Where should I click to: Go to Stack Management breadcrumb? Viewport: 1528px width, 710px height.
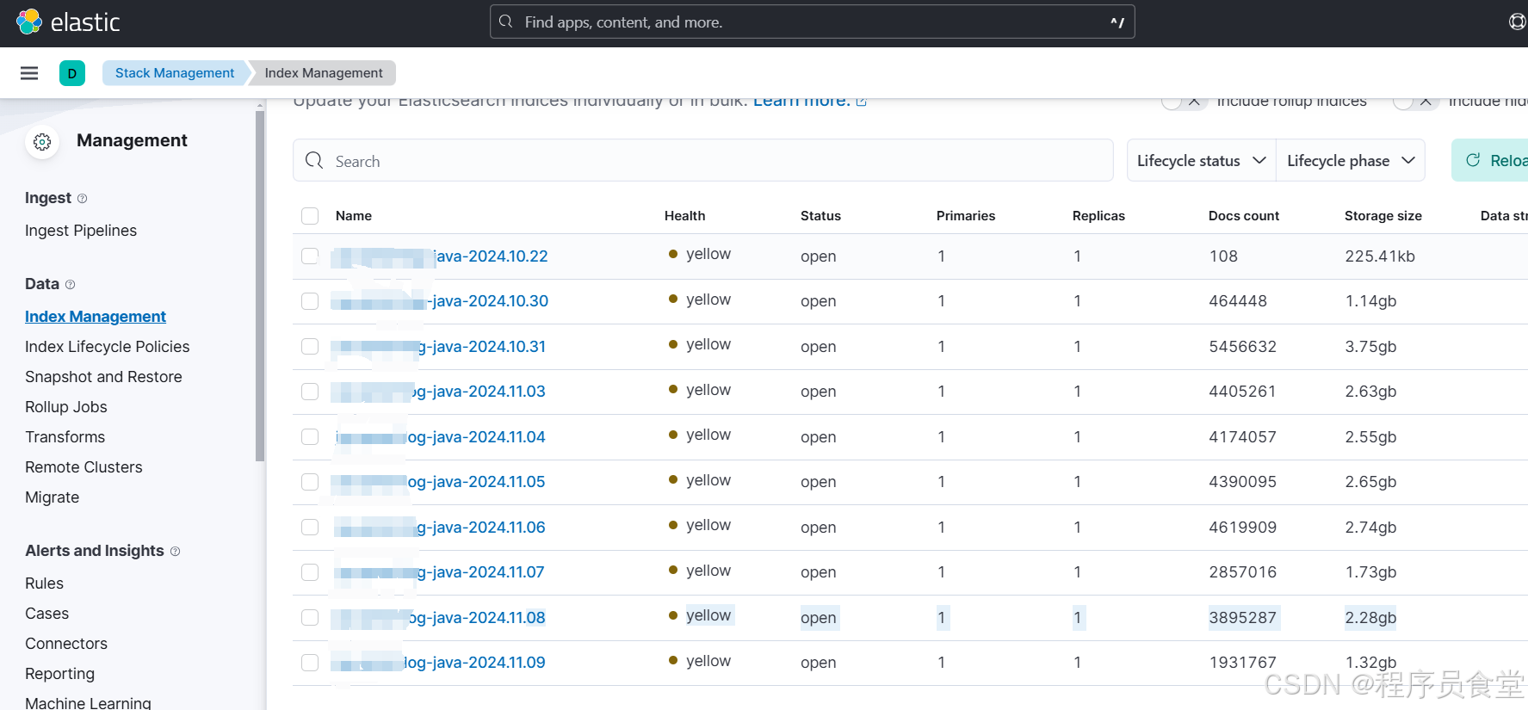(x=175, y=73)
